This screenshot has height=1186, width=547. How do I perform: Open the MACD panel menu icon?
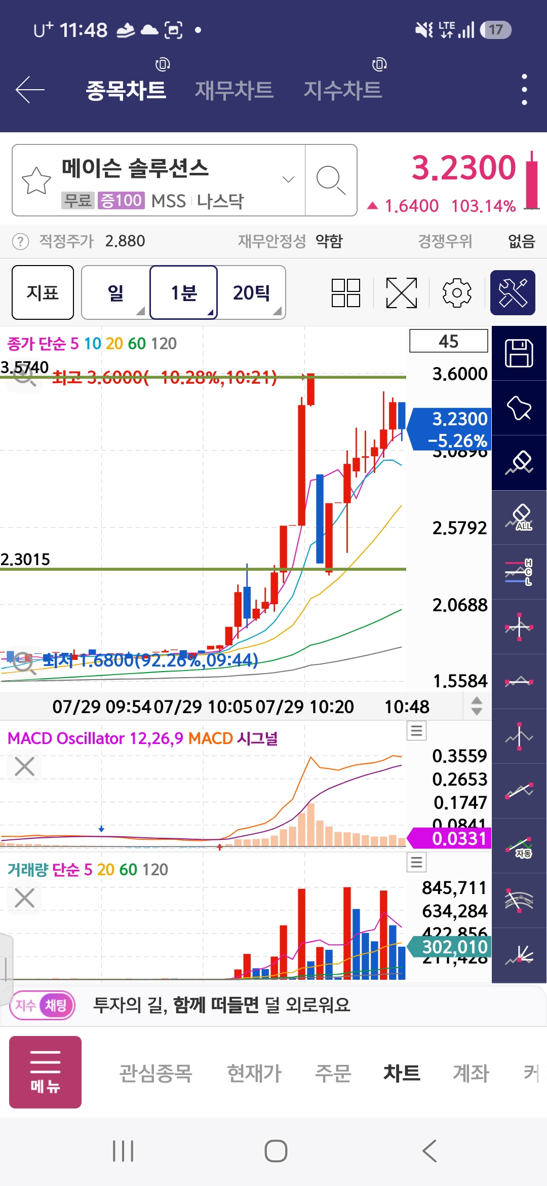(x=417, y=730)
